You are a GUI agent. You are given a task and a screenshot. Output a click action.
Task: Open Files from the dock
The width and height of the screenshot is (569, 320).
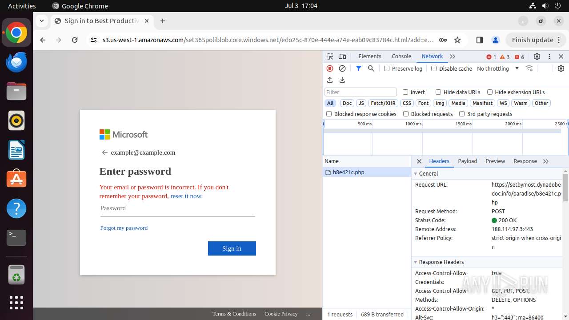16,92
